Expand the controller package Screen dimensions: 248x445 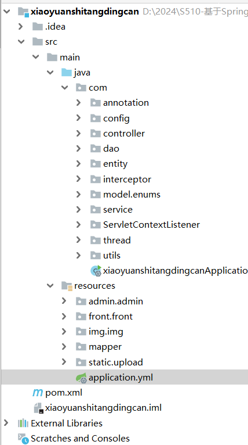[79, 133]
